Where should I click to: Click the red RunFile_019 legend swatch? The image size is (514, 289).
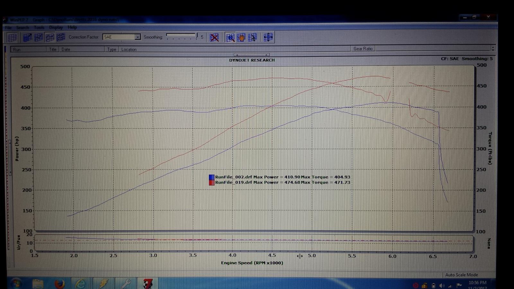click(x=211, y=183)
